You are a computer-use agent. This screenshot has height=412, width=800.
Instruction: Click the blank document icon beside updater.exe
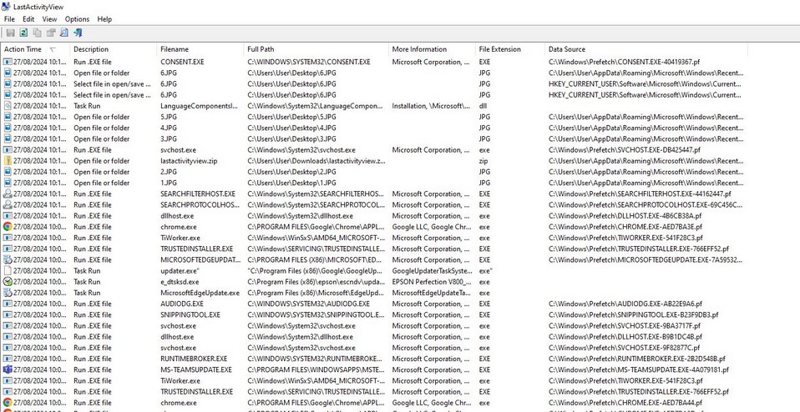[8, 271]
